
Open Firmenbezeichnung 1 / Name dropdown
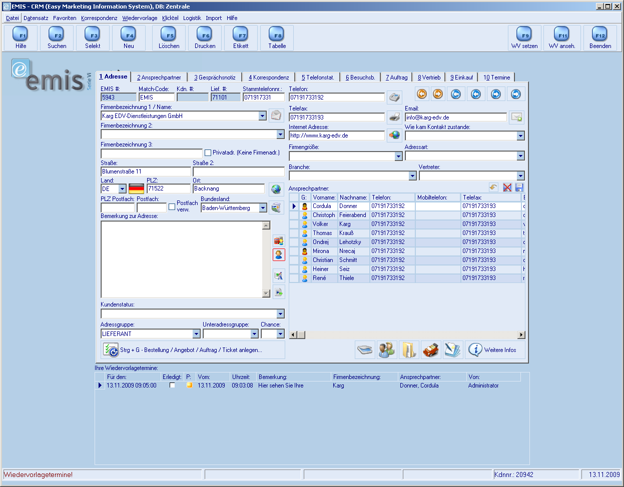pyautogui.click(x=262, y=116)
